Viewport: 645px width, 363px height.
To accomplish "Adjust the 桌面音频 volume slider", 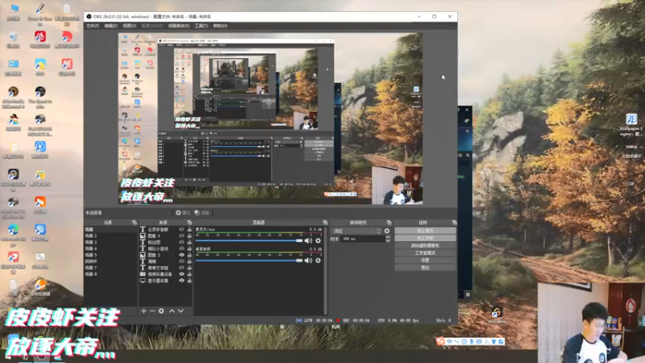I will [249, 261].
